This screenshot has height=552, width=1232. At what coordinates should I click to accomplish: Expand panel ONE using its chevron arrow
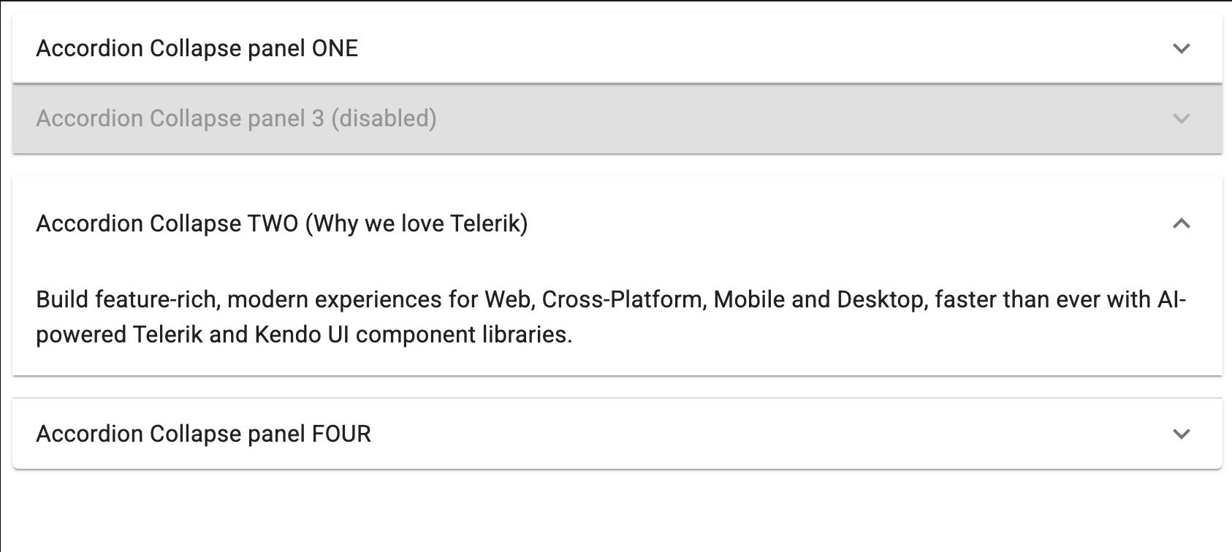tap(1181, 48)
